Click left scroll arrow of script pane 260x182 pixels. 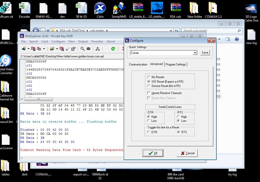click(22, 99)
